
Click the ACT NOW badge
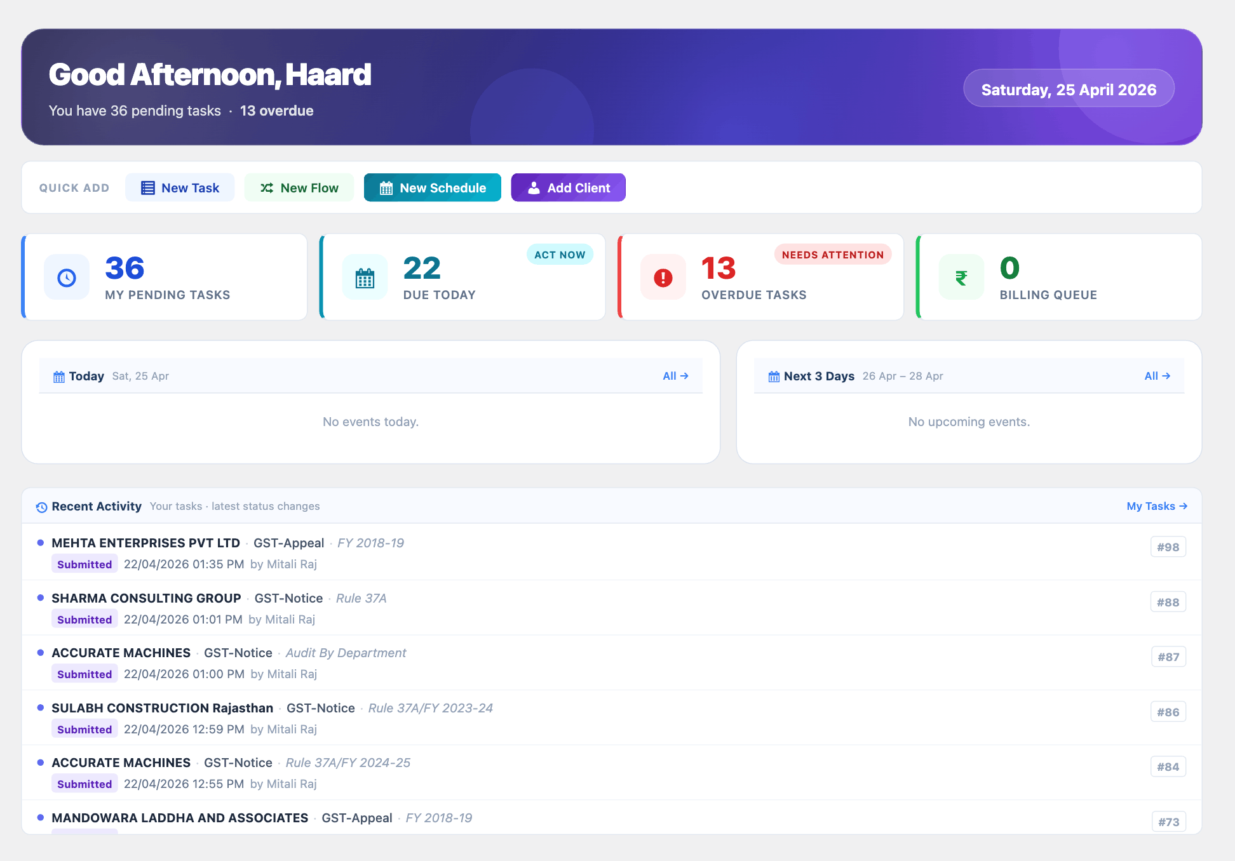point(560,255)
